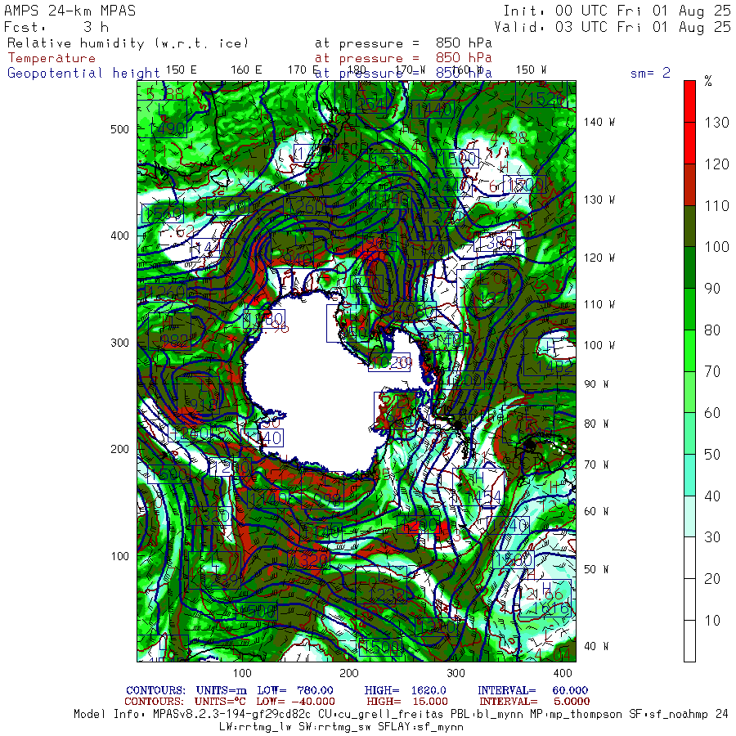Image resolution: width=736 pixels, height=736 pixels.
Task: Click the bottom x-axis tick label "200"
Action: click(x=348, y=673)
